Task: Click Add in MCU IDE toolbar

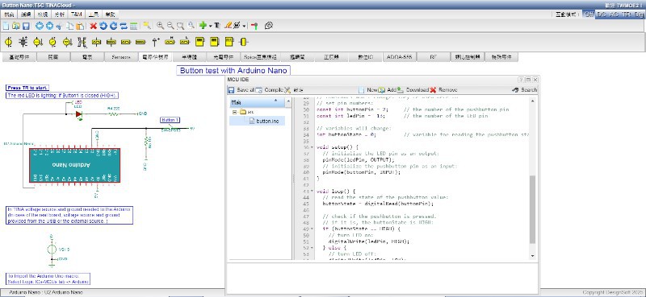Action: [x=388, y=89]
